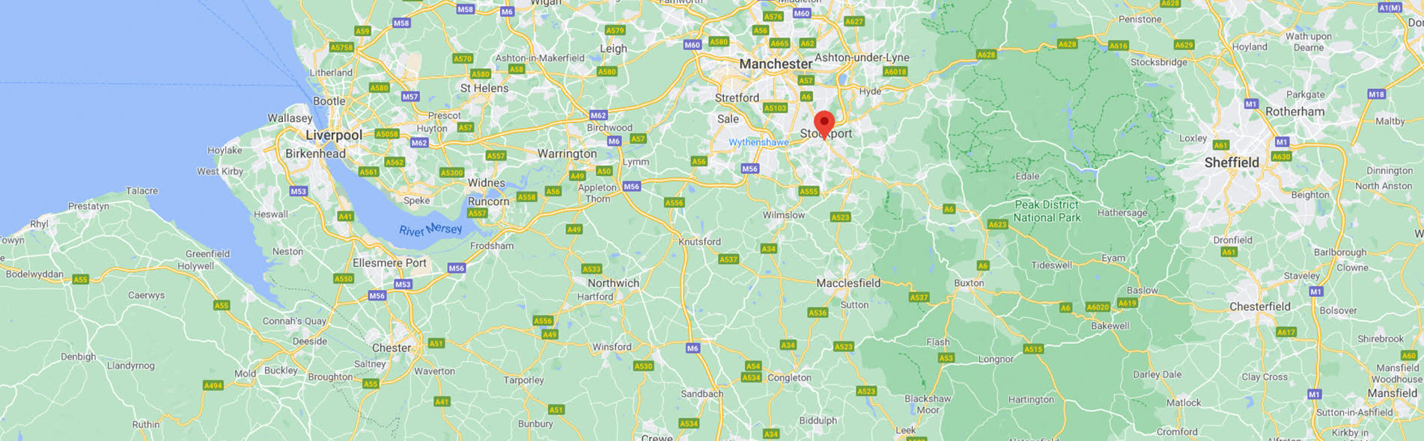Click the M62 shield near Birchwood
1424x441 pixels.
598,115
